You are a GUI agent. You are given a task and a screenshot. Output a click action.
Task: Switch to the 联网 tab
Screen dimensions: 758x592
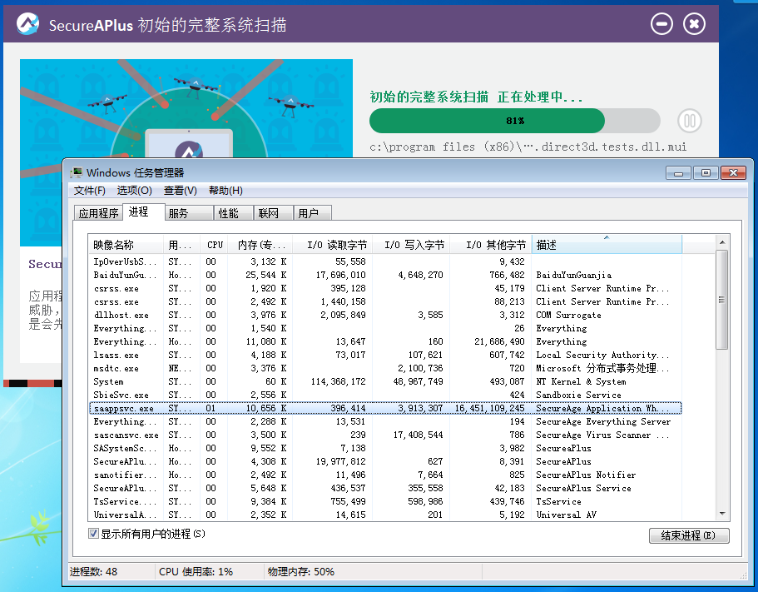272,212
